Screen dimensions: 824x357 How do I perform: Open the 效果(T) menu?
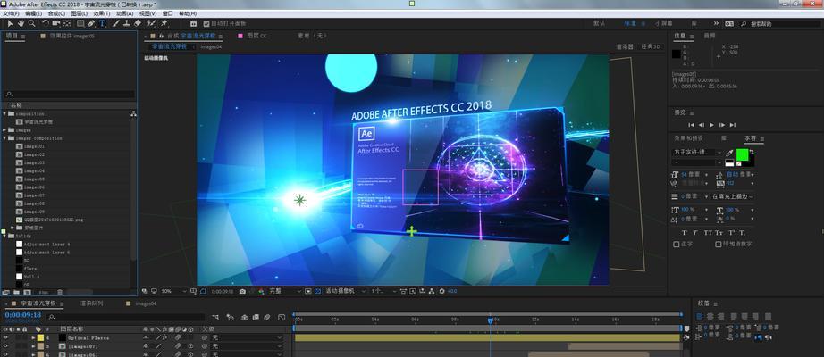(102, 13)
